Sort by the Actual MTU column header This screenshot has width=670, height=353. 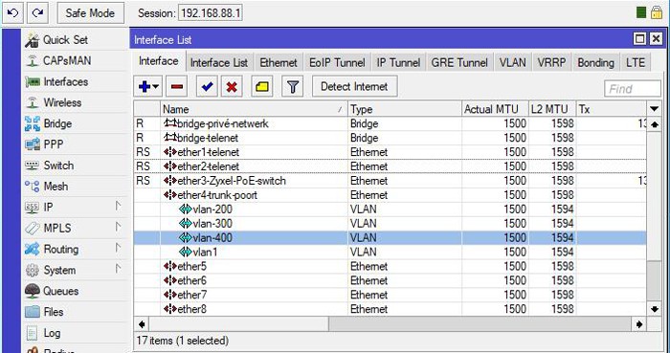[x=495, y=109]
